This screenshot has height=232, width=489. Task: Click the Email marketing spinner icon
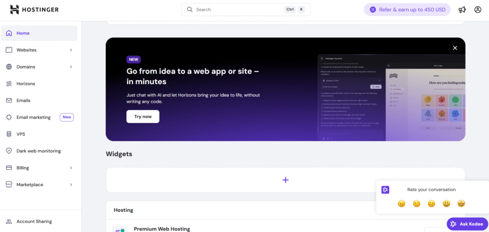pos(9,117)
